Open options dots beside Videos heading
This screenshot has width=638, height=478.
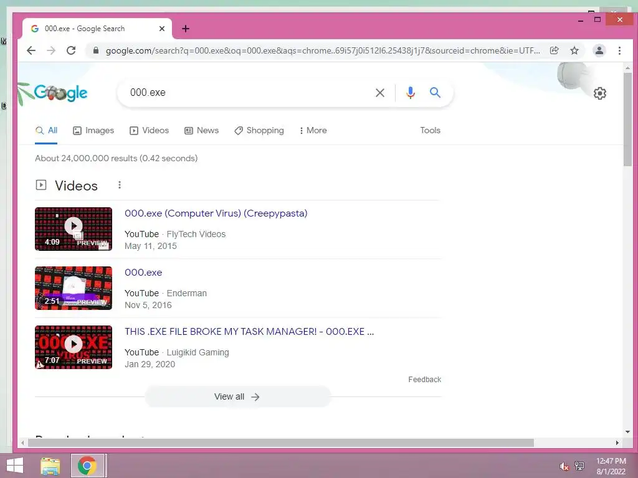[119, 185]
